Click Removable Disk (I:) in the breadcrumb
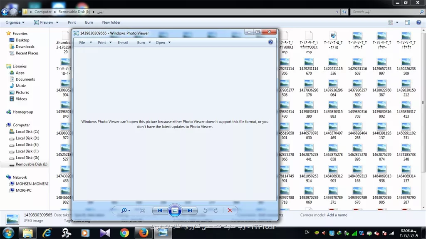Viewport: 426px width, 239px height. pos(74,12)
